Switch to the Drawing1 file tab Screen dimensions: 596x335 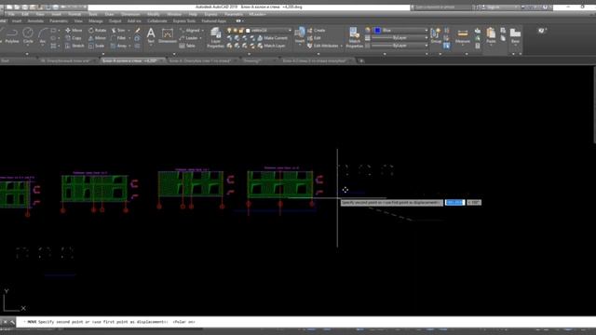[x=252, y=60]
